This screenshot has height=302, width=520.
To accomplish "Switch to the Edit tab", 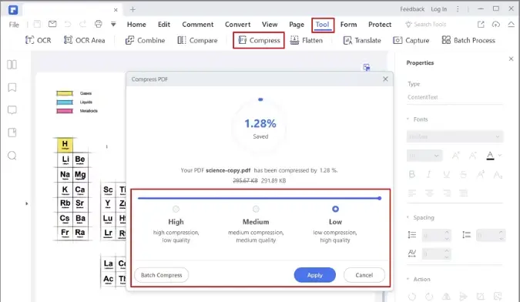I will pyautogui.click(x=164, y=24).
